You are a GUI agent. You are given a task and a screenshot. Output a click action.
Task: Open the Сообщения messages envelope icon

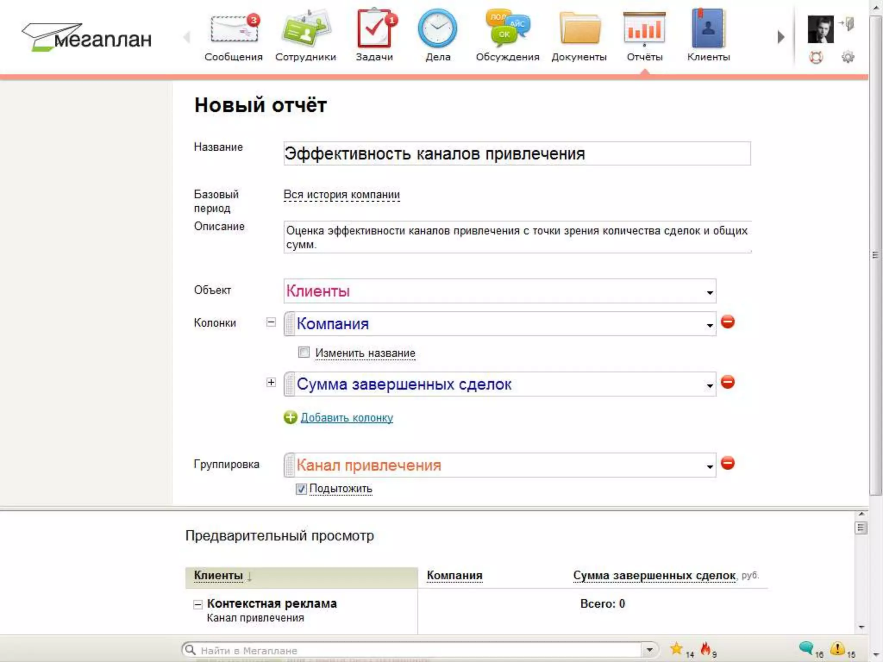[x=234, y=30]
